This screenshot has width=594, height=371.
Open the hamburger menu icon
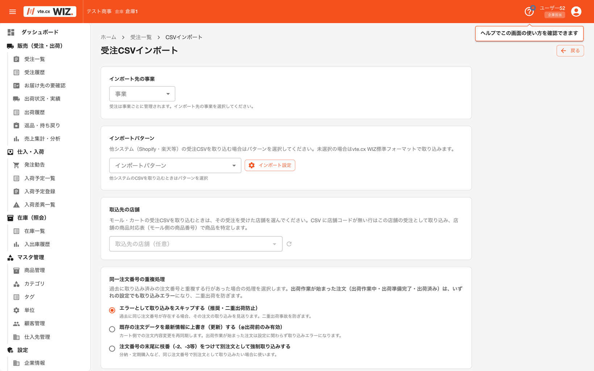coord(12,12)
